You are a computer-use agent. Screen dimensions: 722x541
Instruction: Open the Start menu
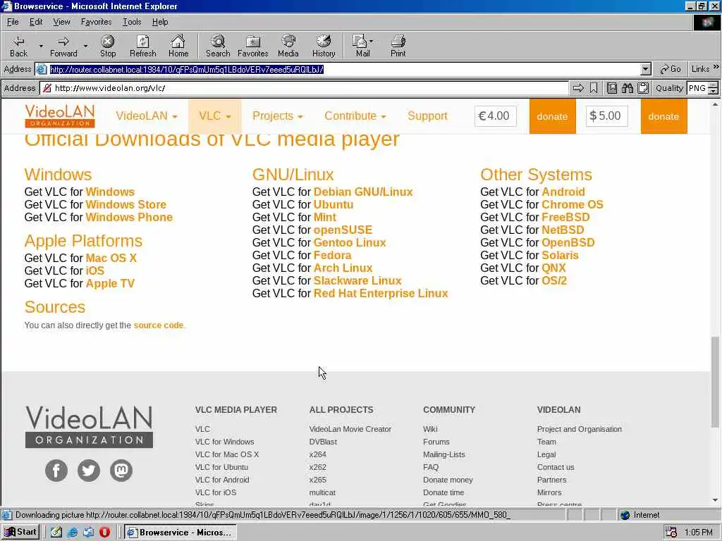coord(20,533)
